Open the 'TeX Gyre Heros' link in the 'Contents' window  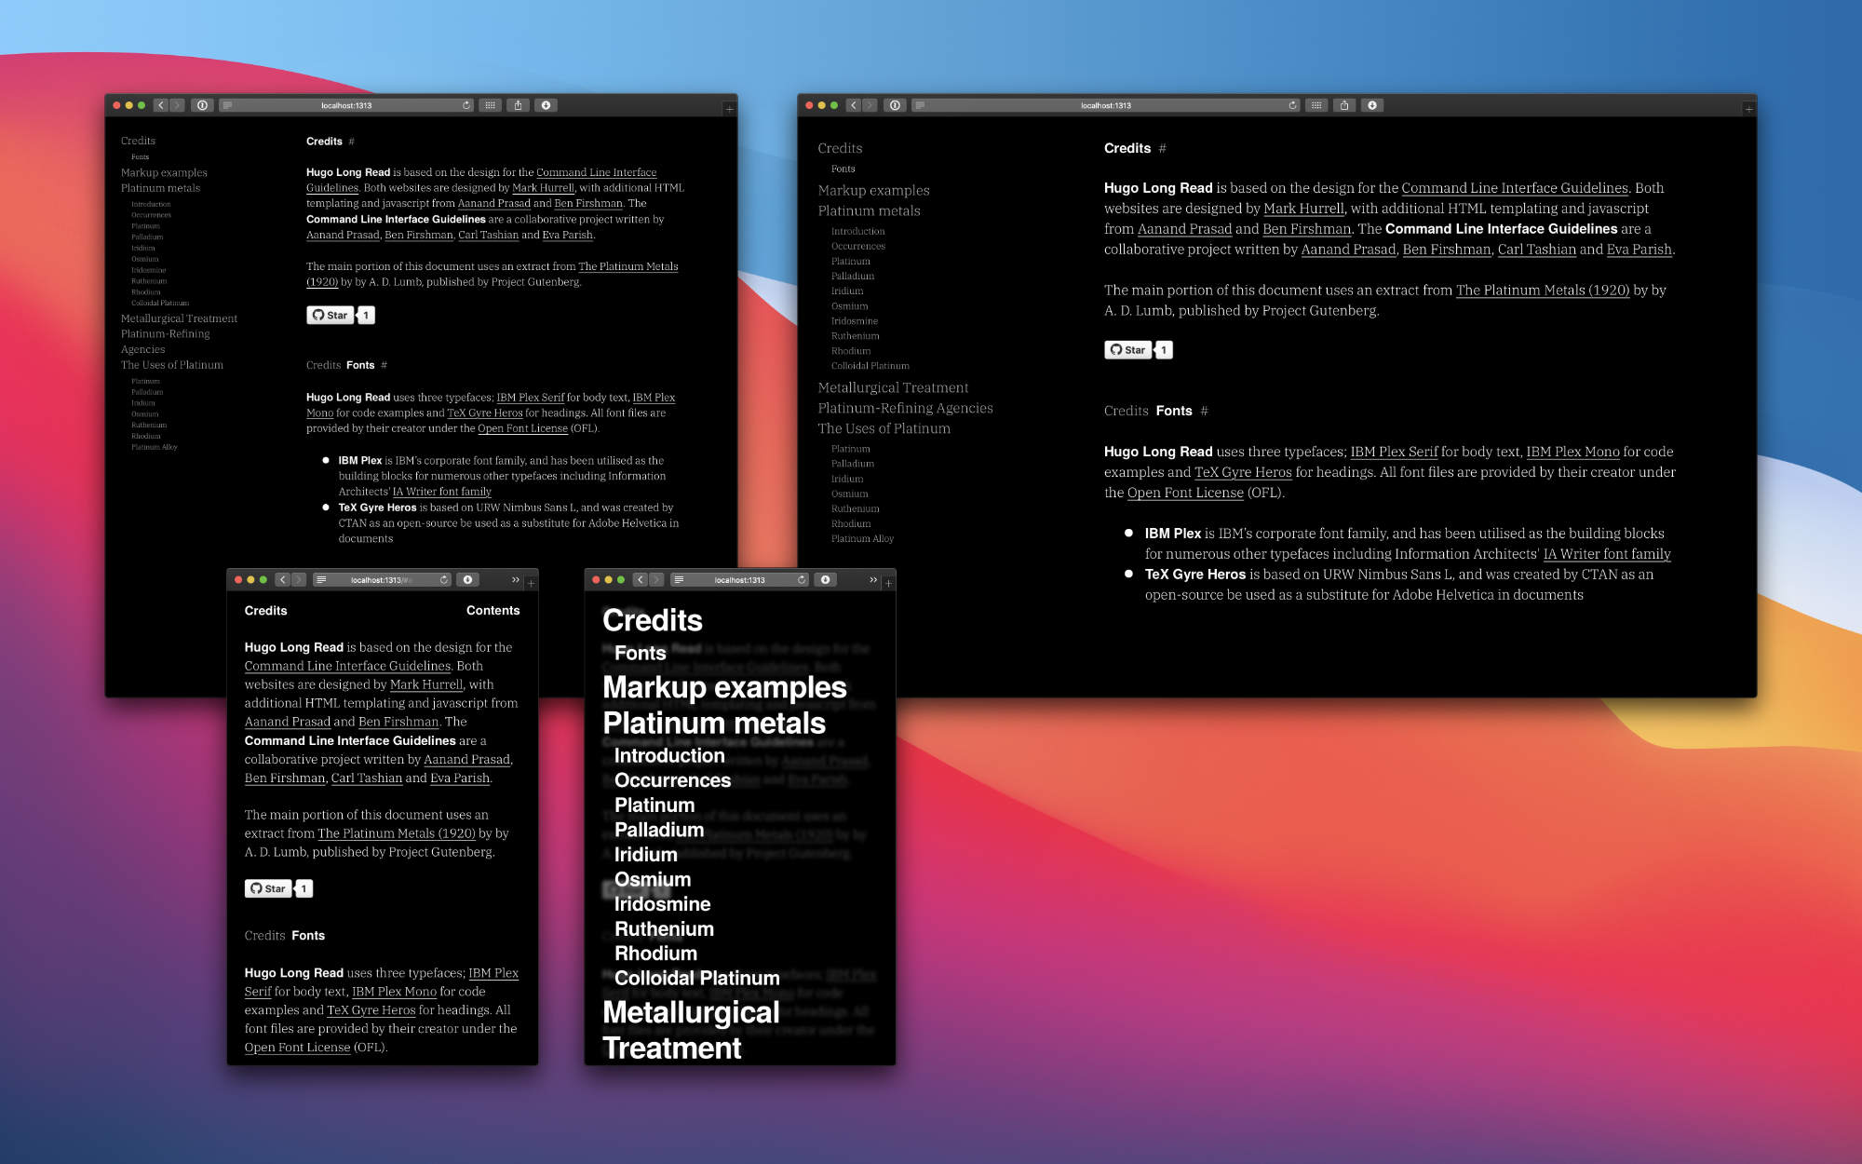click(x=371, y=1009)
